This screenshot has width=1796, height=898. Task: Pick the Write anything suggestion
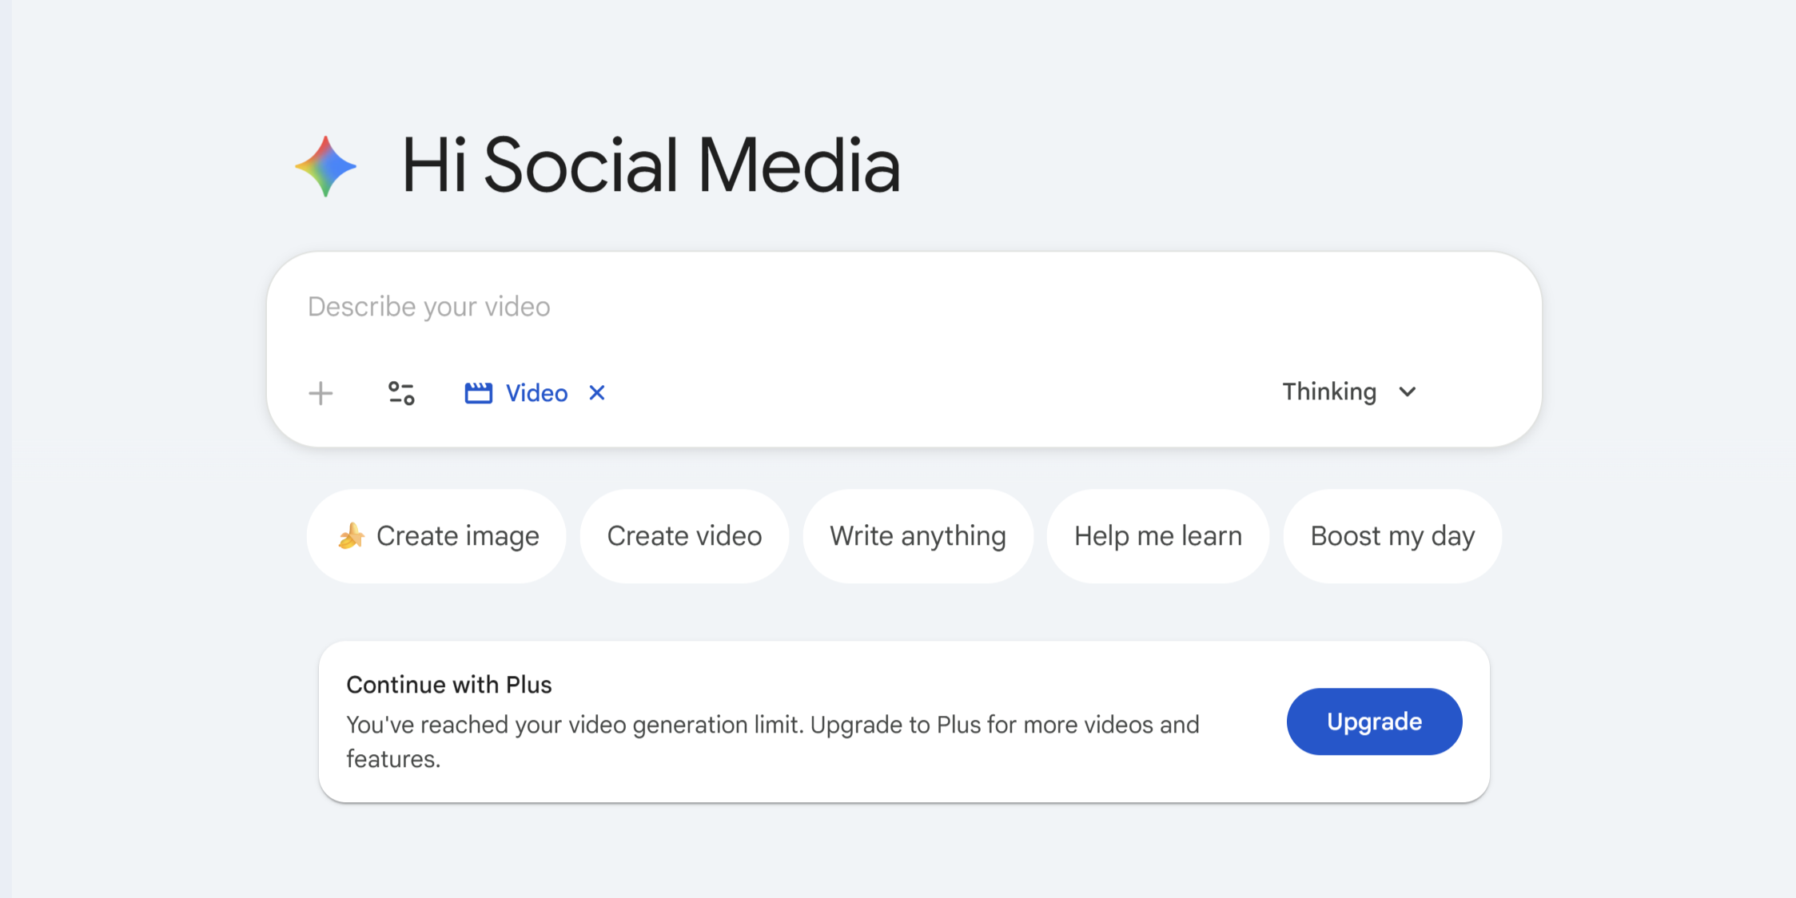click(918, 535)
